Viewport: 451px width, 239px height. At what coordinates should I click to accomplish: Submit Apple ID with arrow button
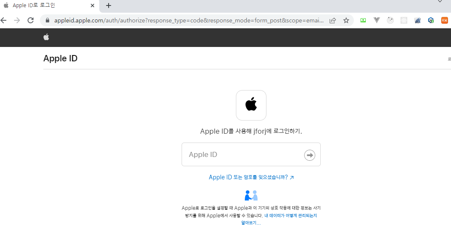click(x=310, y=155)
